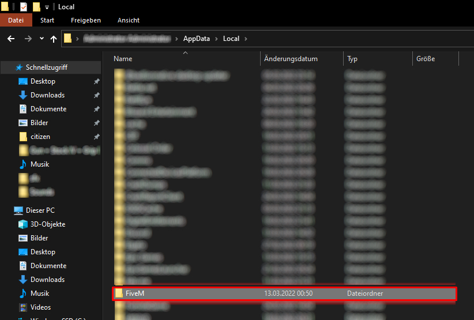The width and height of the screenshot is (474, 320).
Task: Click pin icon beside Dokumente
Action: pyautogui.click(x=96, y=109)
